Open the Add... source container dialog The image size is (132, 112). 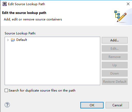(x=115, y=40)
